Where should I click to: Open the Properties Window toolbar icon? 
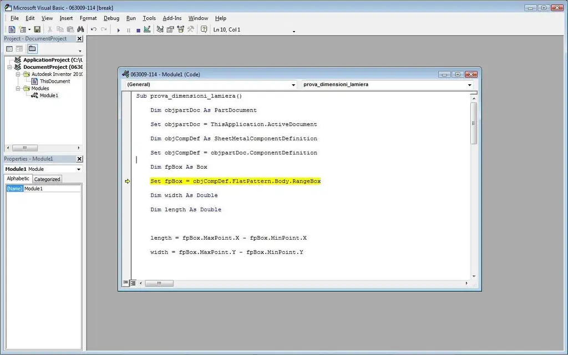(x=170, y=29)
